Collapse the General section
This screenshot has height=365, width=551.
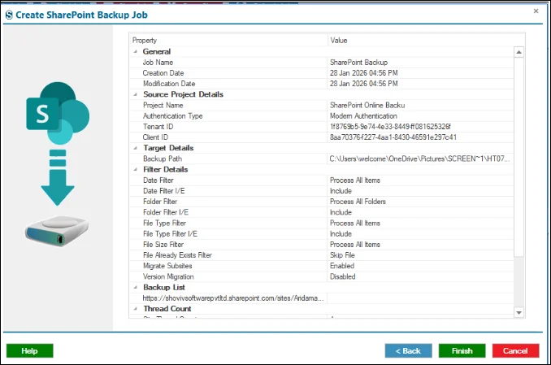click(135, 52)
